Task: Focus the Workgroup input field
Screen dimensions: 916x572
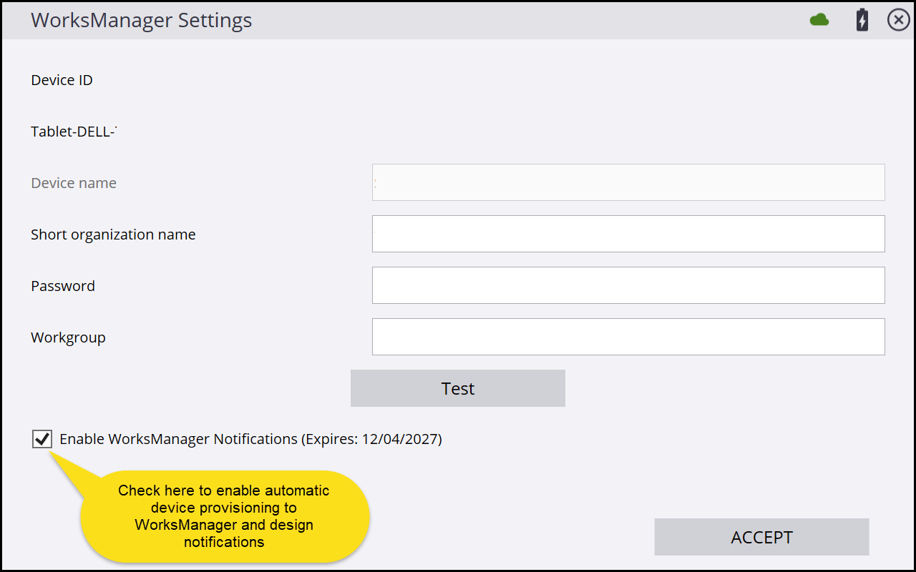Action: point(628,337)
